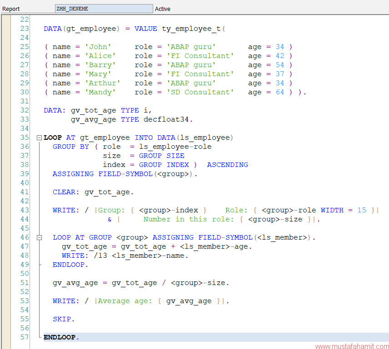
Task: Click 'gv_tot_age' on line 32
Action: click(94, 110)
